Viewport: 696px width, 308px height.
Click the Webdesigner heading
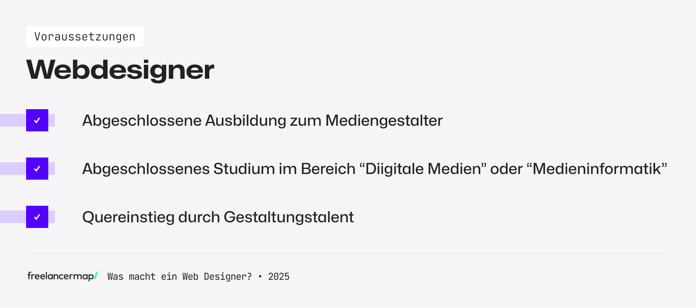coord(120,70)
